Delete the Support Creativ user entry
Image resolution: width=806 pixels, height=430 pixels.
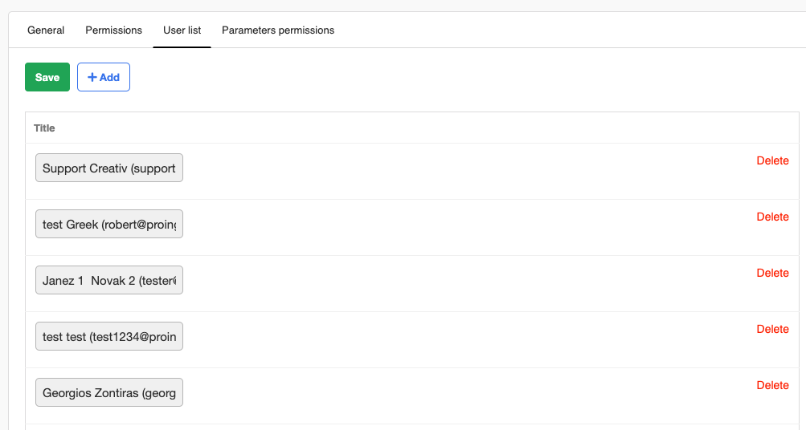(772, 160)
